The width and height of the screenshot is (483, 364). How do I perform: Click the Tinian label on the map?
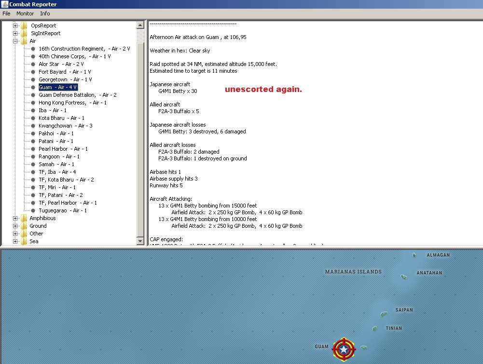pos(394,328)
